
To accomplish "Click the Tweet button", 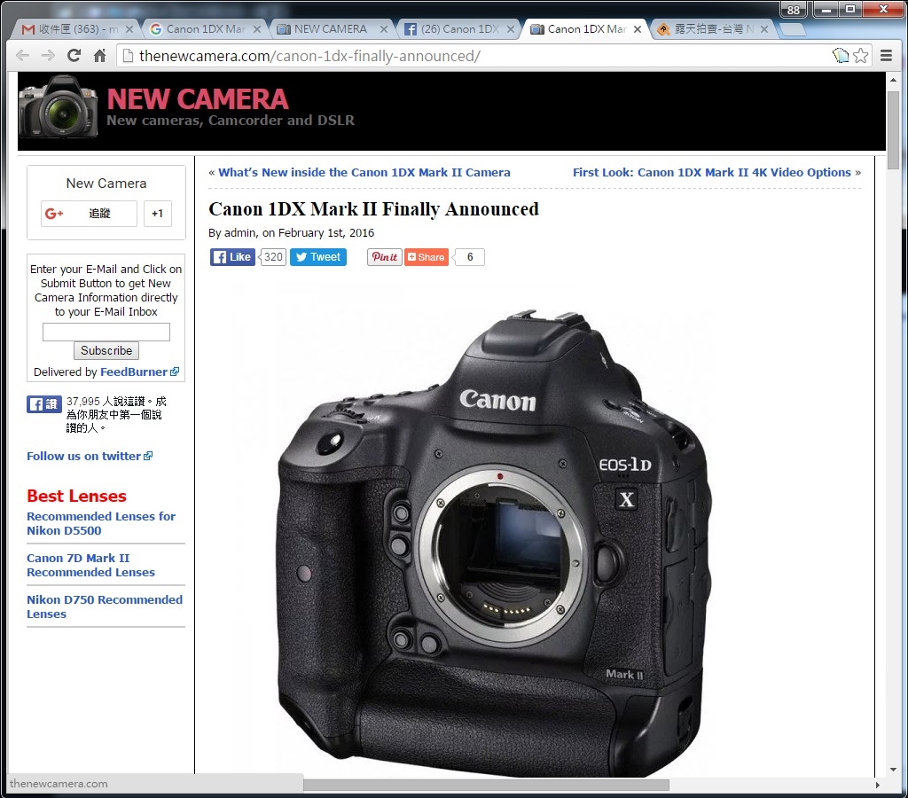I will tap(318, 257).
